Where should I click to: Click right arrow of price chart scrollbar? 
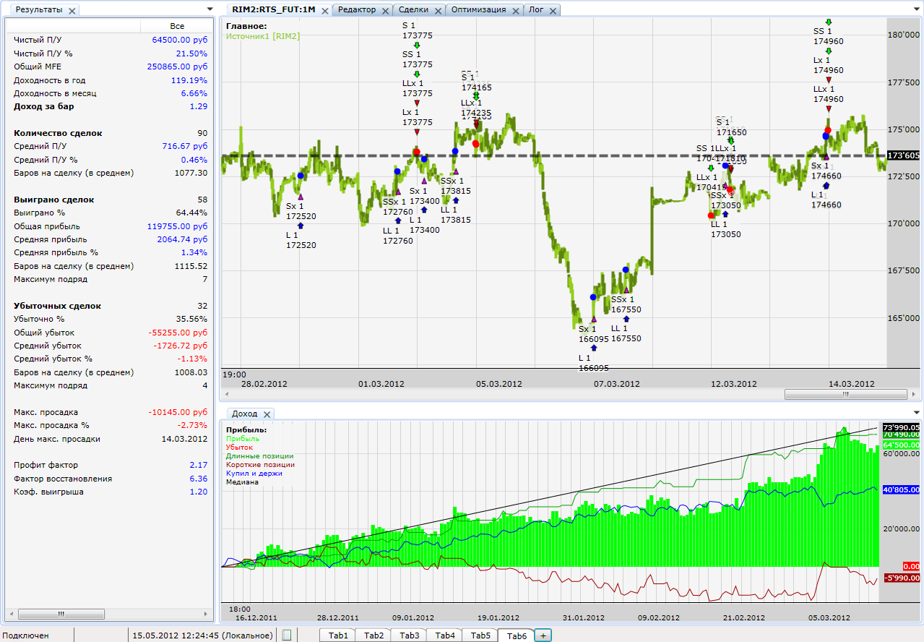click(912, 395)
